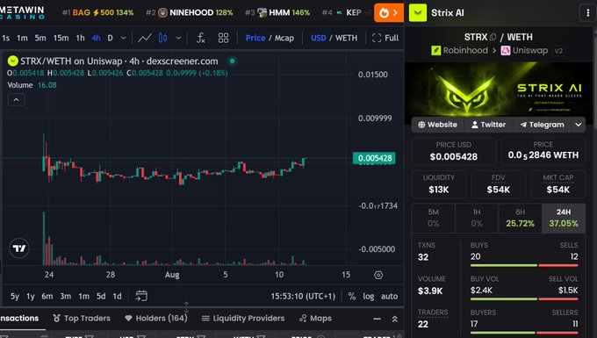Viewport: 597px width, 338px height.
Task: Select the line chart style icon
Action: point(144,38)
